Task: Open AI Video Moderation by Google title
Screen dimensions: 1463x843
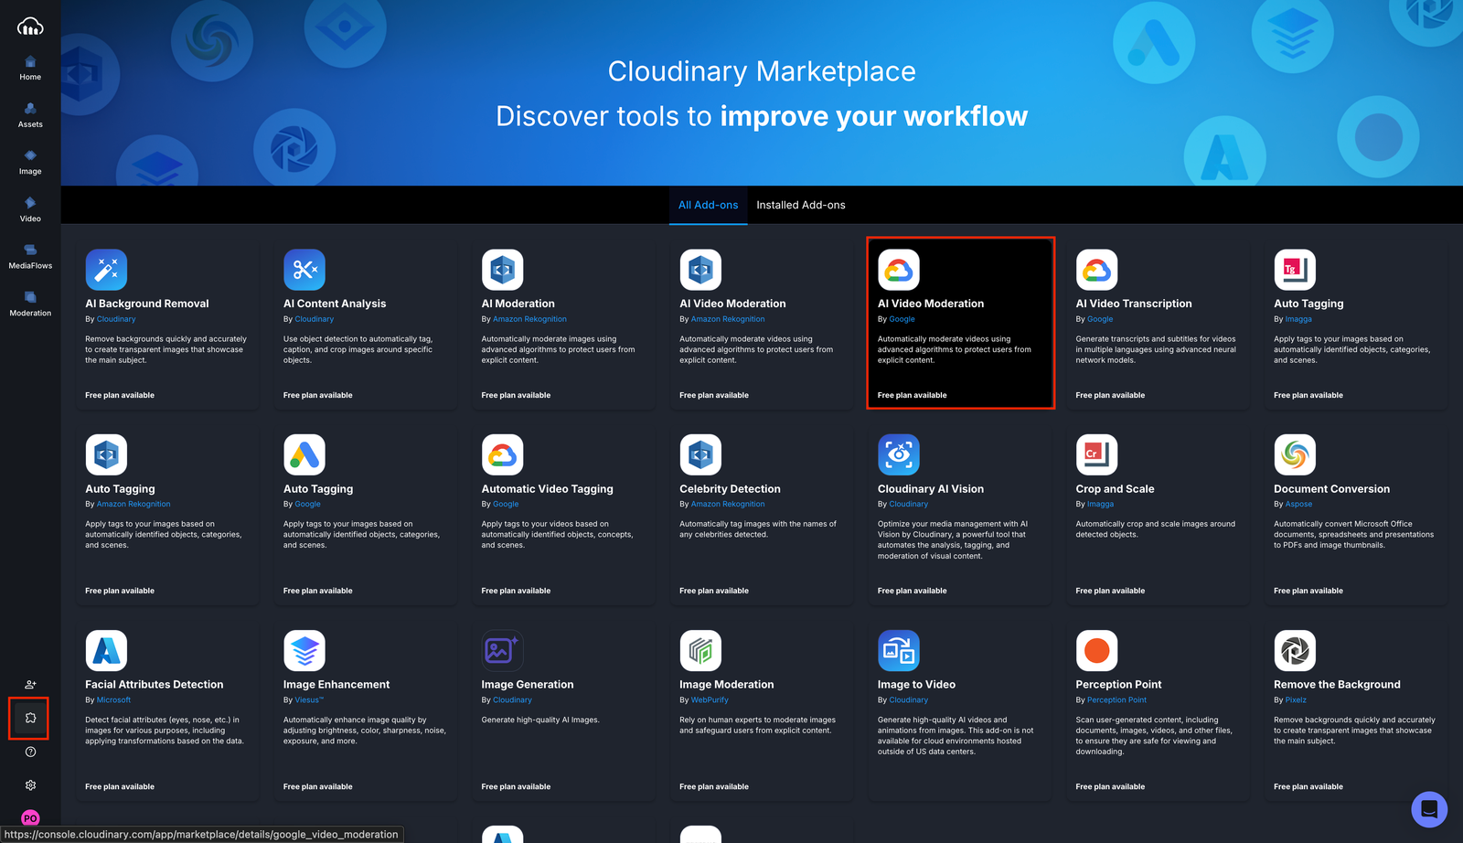Action: click(931, 304)
